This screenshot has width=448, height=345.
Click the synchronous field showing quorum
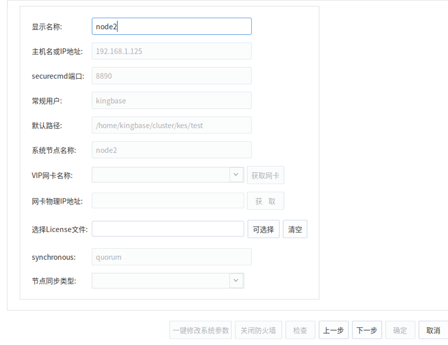(x=171, y=257)
